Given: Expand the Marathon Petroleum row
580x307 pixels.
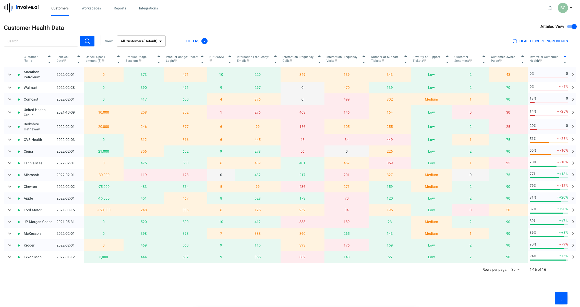Looking at the screenshot, I should tap(10, 75).
